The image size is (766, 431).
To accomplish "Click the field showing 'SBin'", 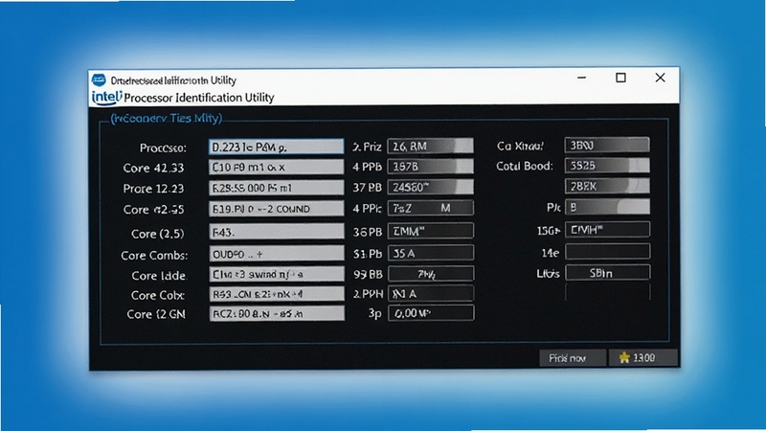I will point(607,273).
